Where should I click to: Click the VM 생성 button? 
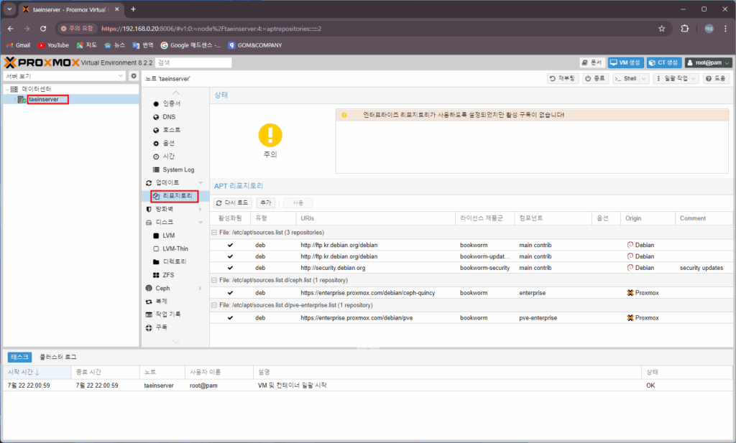pos(625,62)
